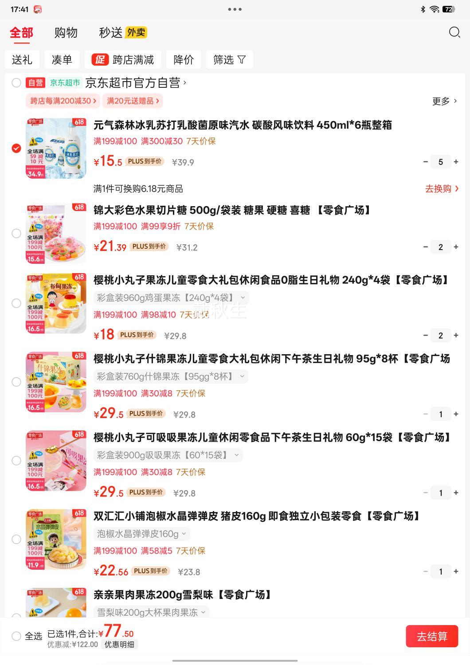Open the 什锦果冻 product thumbnail
Screen dimensions: 470x665
tap(56, 382)
